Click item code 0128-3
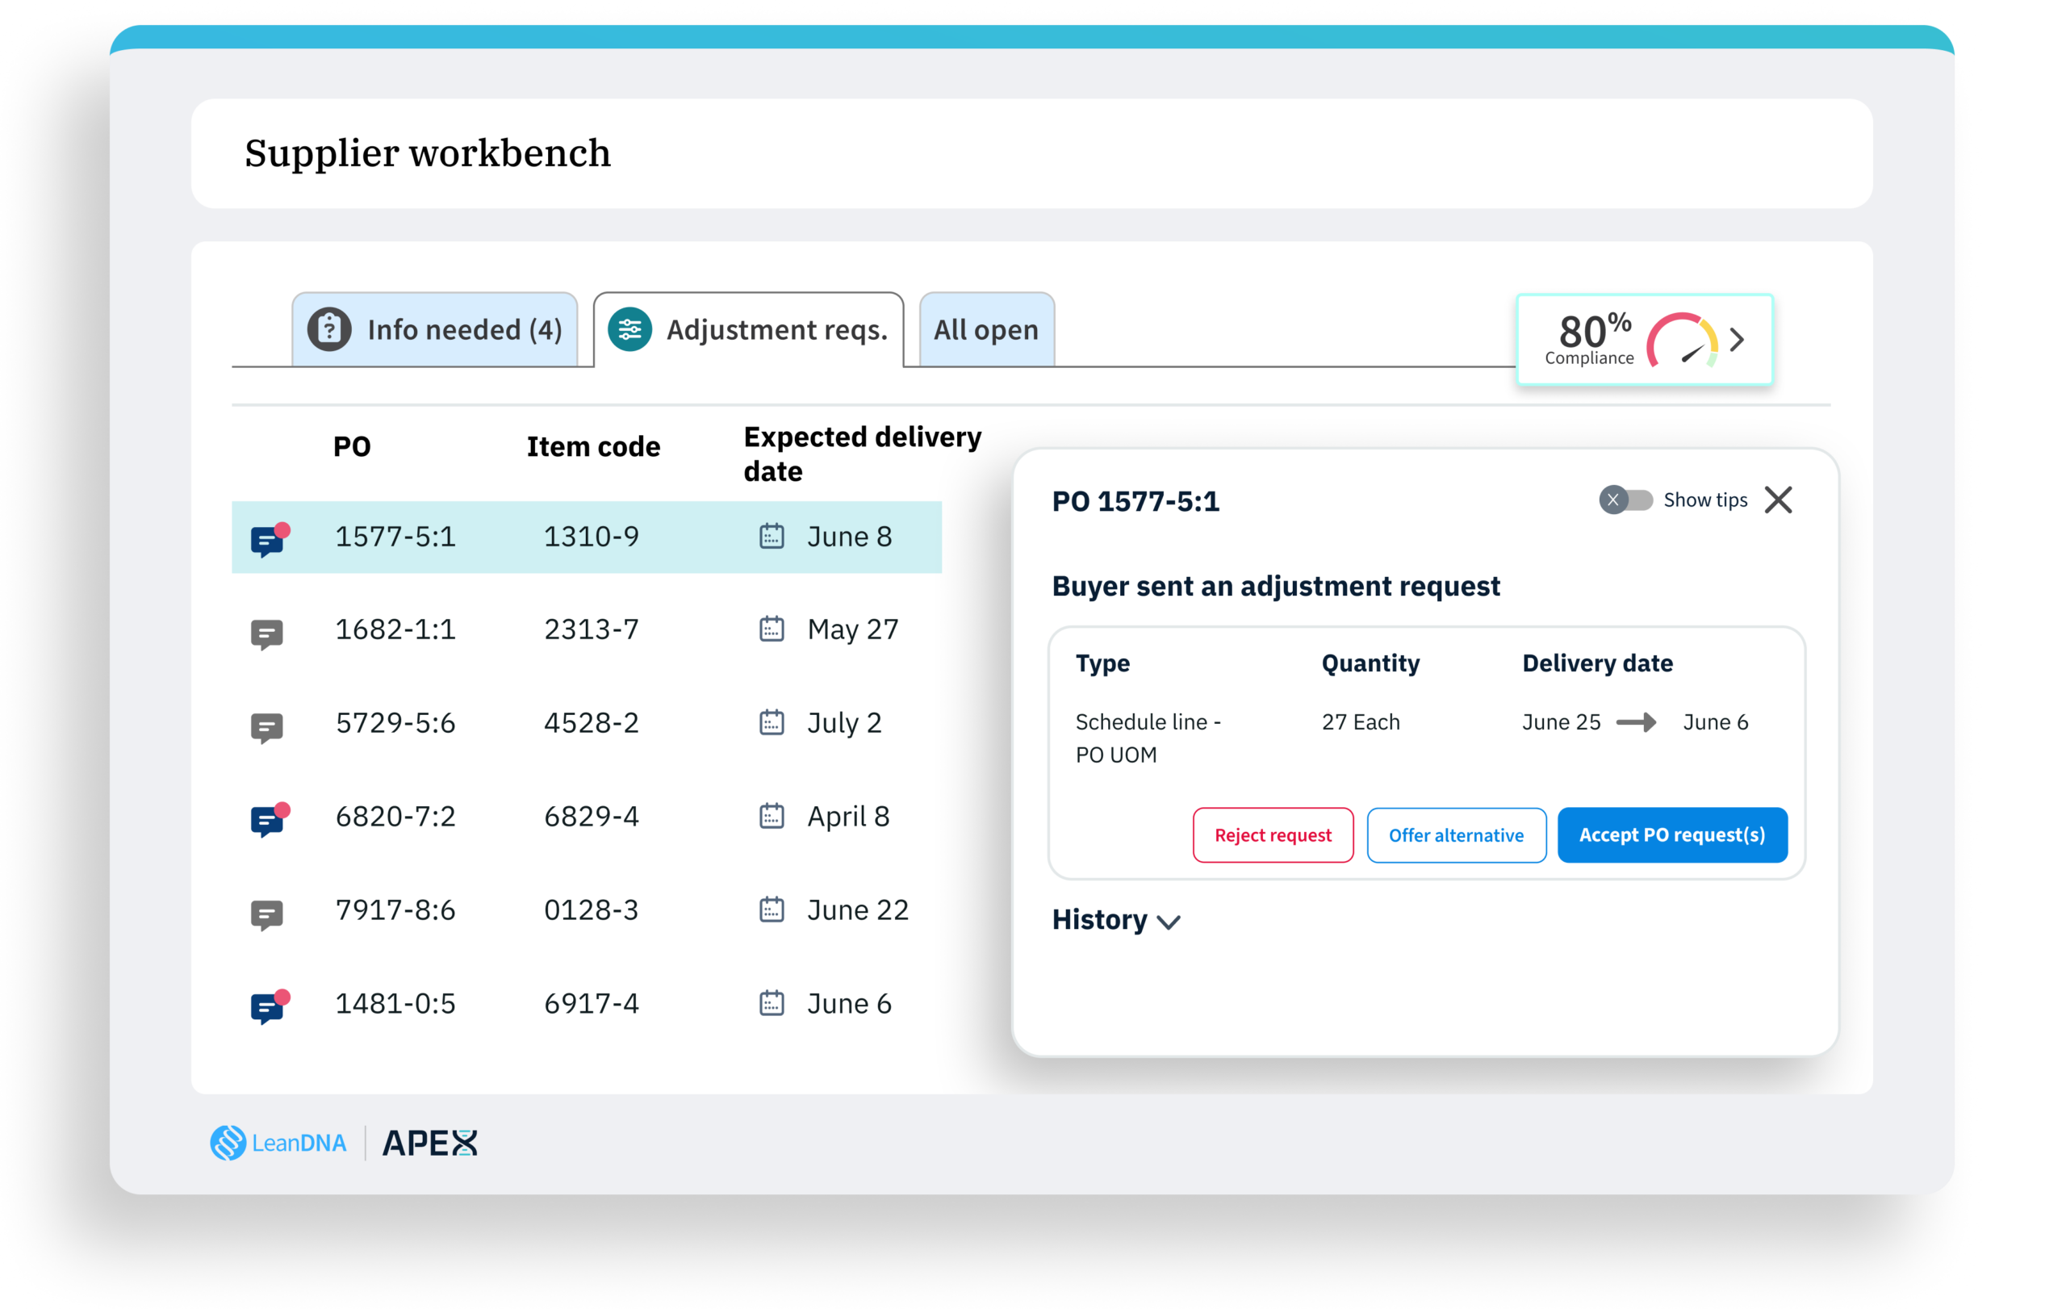This screenshot has width=2066, height=1309. [591, 910]
